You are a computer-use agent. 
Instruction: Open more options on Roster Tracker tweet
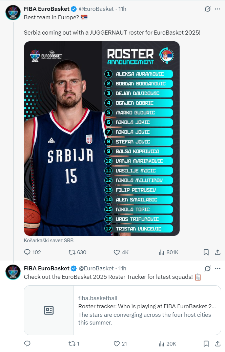pos(218,268)
